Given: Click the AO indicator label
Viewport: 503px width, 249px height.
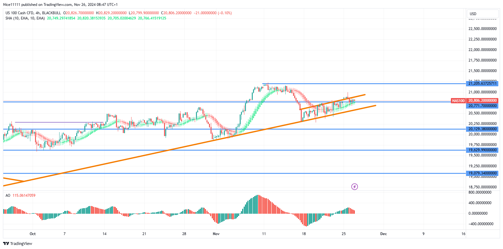Looking at the screenshot, I should (8, 195).
